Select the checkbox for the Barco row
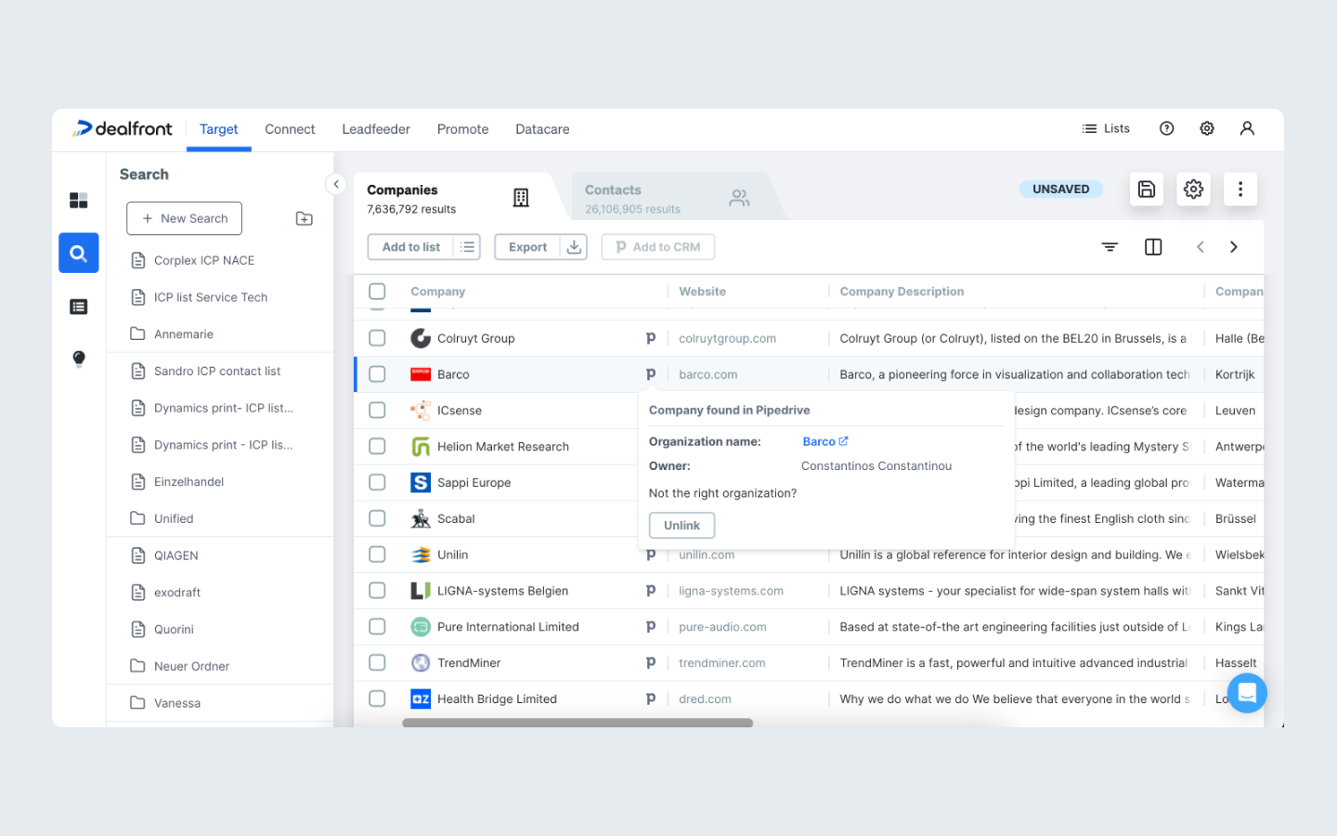1337x836 pixels. 377,373
